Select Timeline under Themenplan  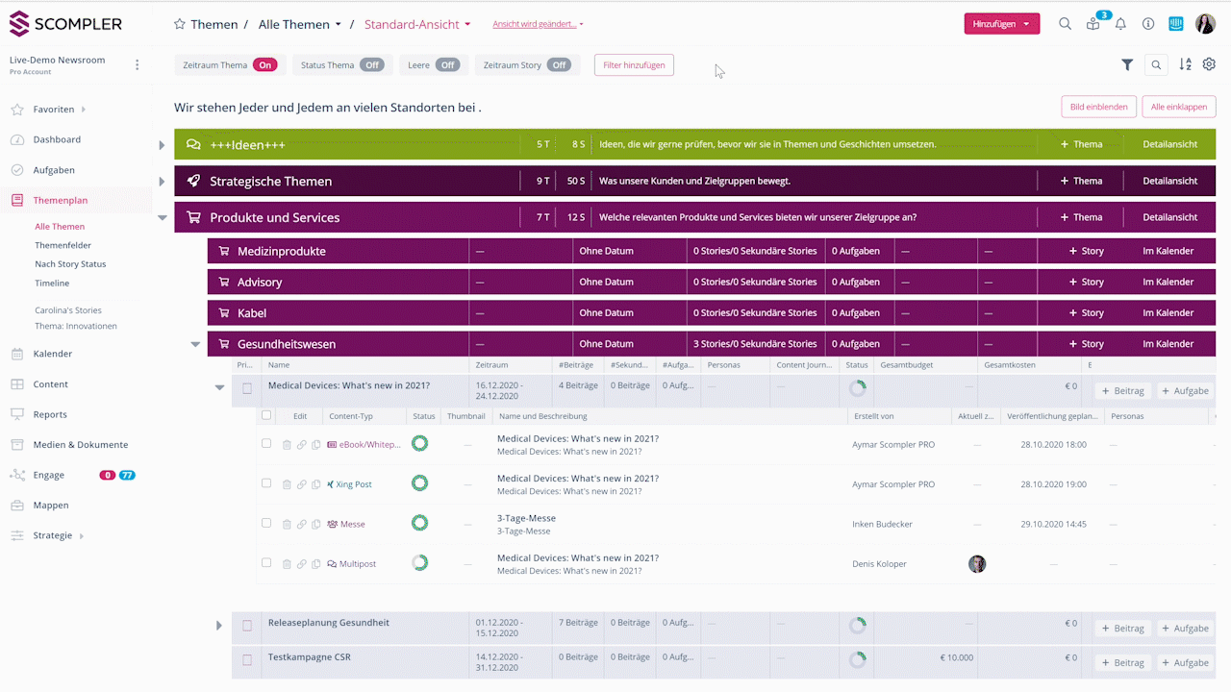pyautogui.click(x=52, y=284)
